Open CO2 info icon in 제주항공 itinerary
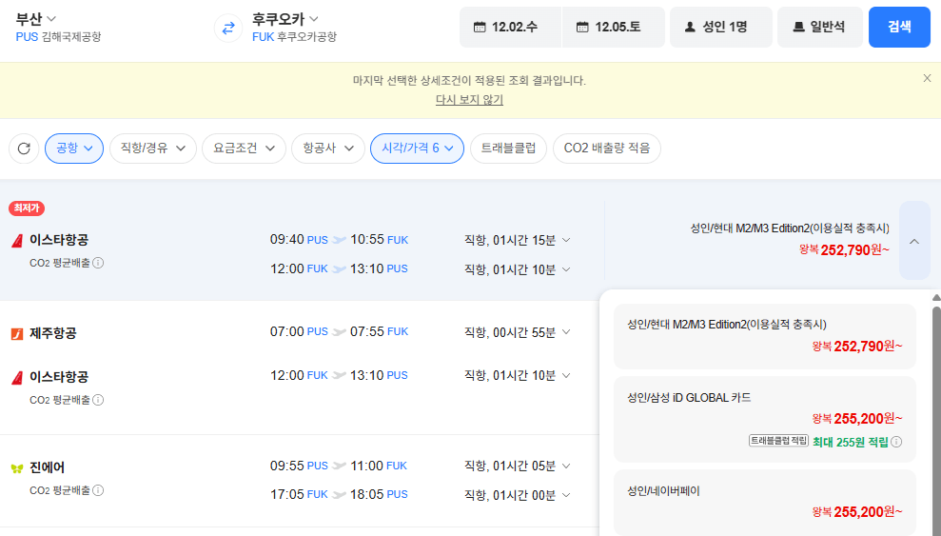 tap(98, 400)
